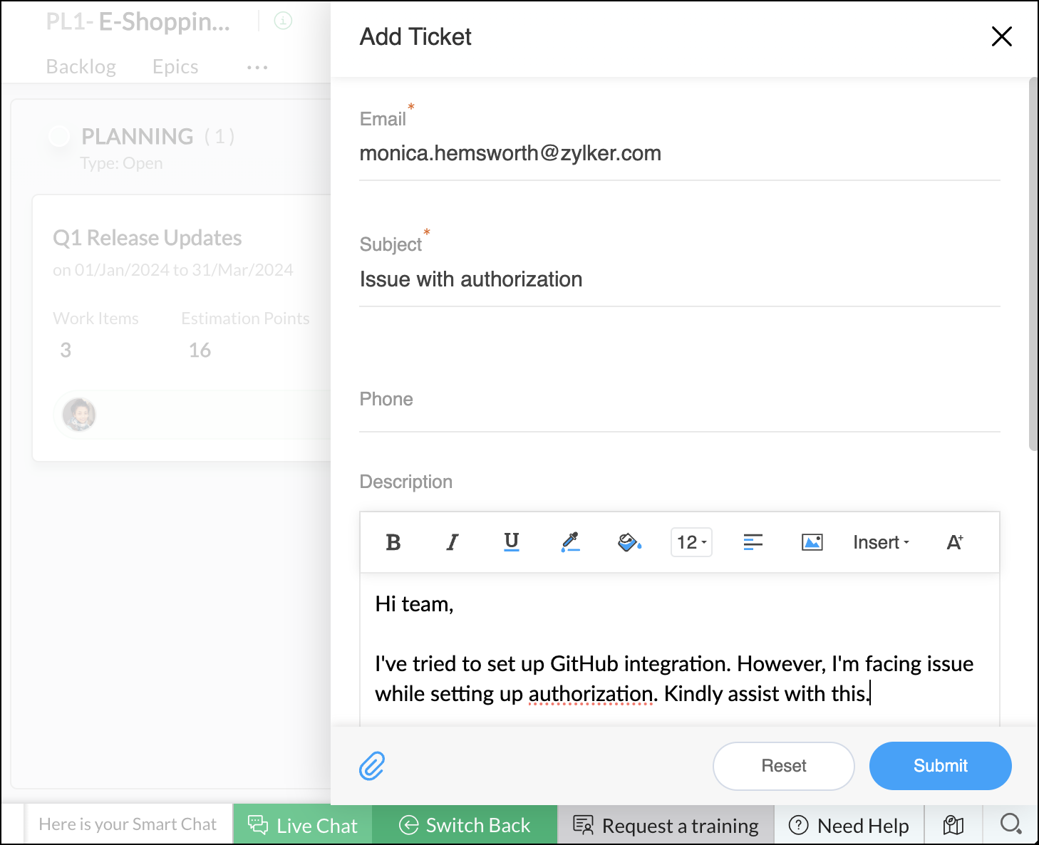Apply bold formatting in description editor

click(x=393, y=542)
